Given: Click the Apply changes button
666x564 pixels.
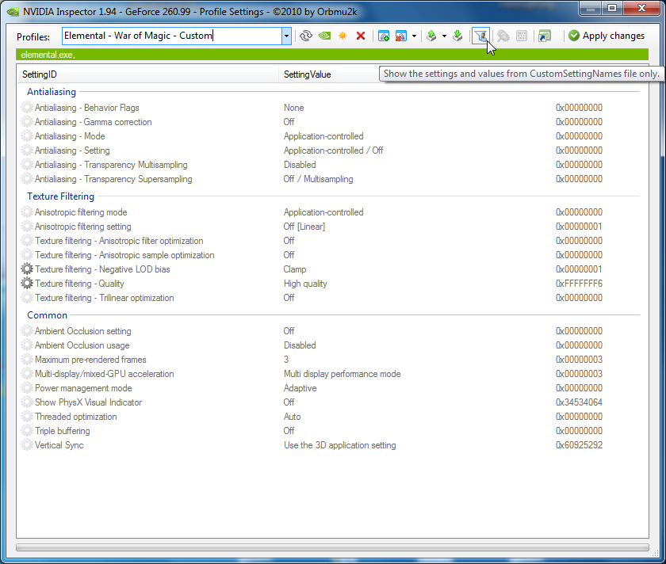Looking at the screenshot, I should [x=606, y=36].
